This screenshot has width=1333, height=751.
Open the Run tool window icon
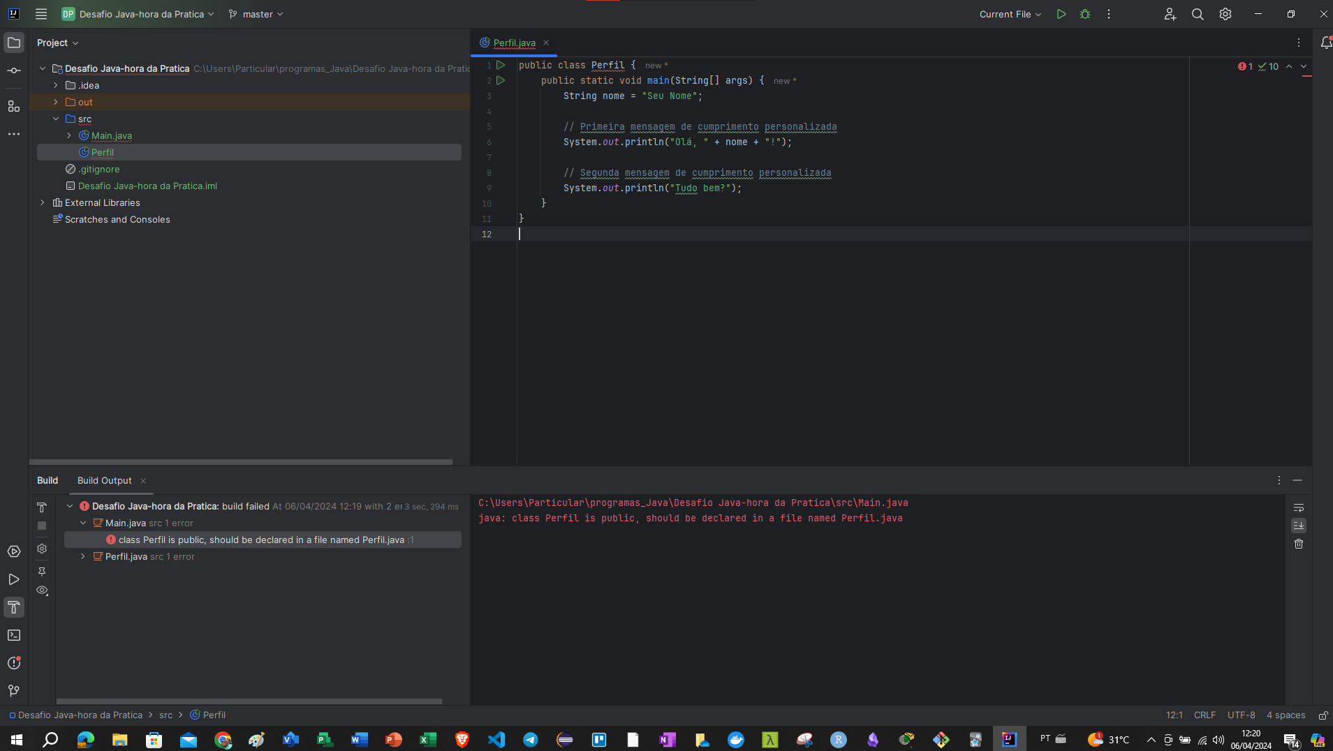point(14,579)
